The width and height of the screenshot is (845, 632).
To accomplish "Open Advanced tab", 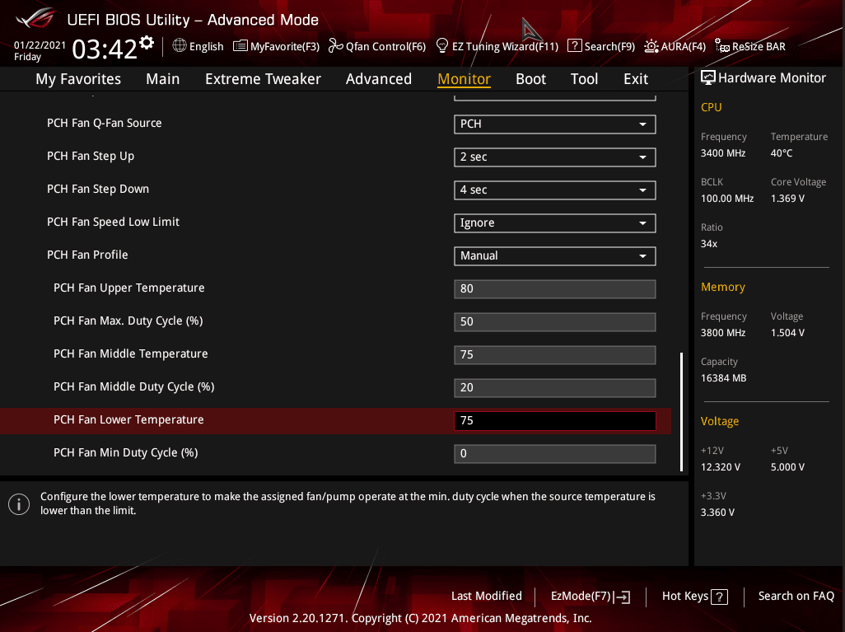I will 379,79.
